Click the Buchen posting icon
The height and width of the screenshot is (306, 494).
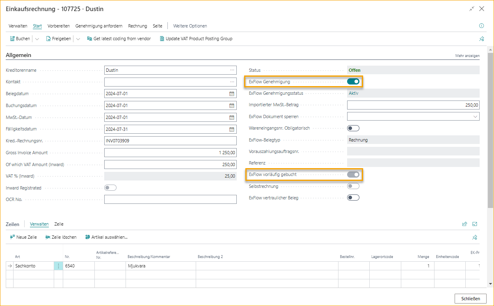click(12, 39)
